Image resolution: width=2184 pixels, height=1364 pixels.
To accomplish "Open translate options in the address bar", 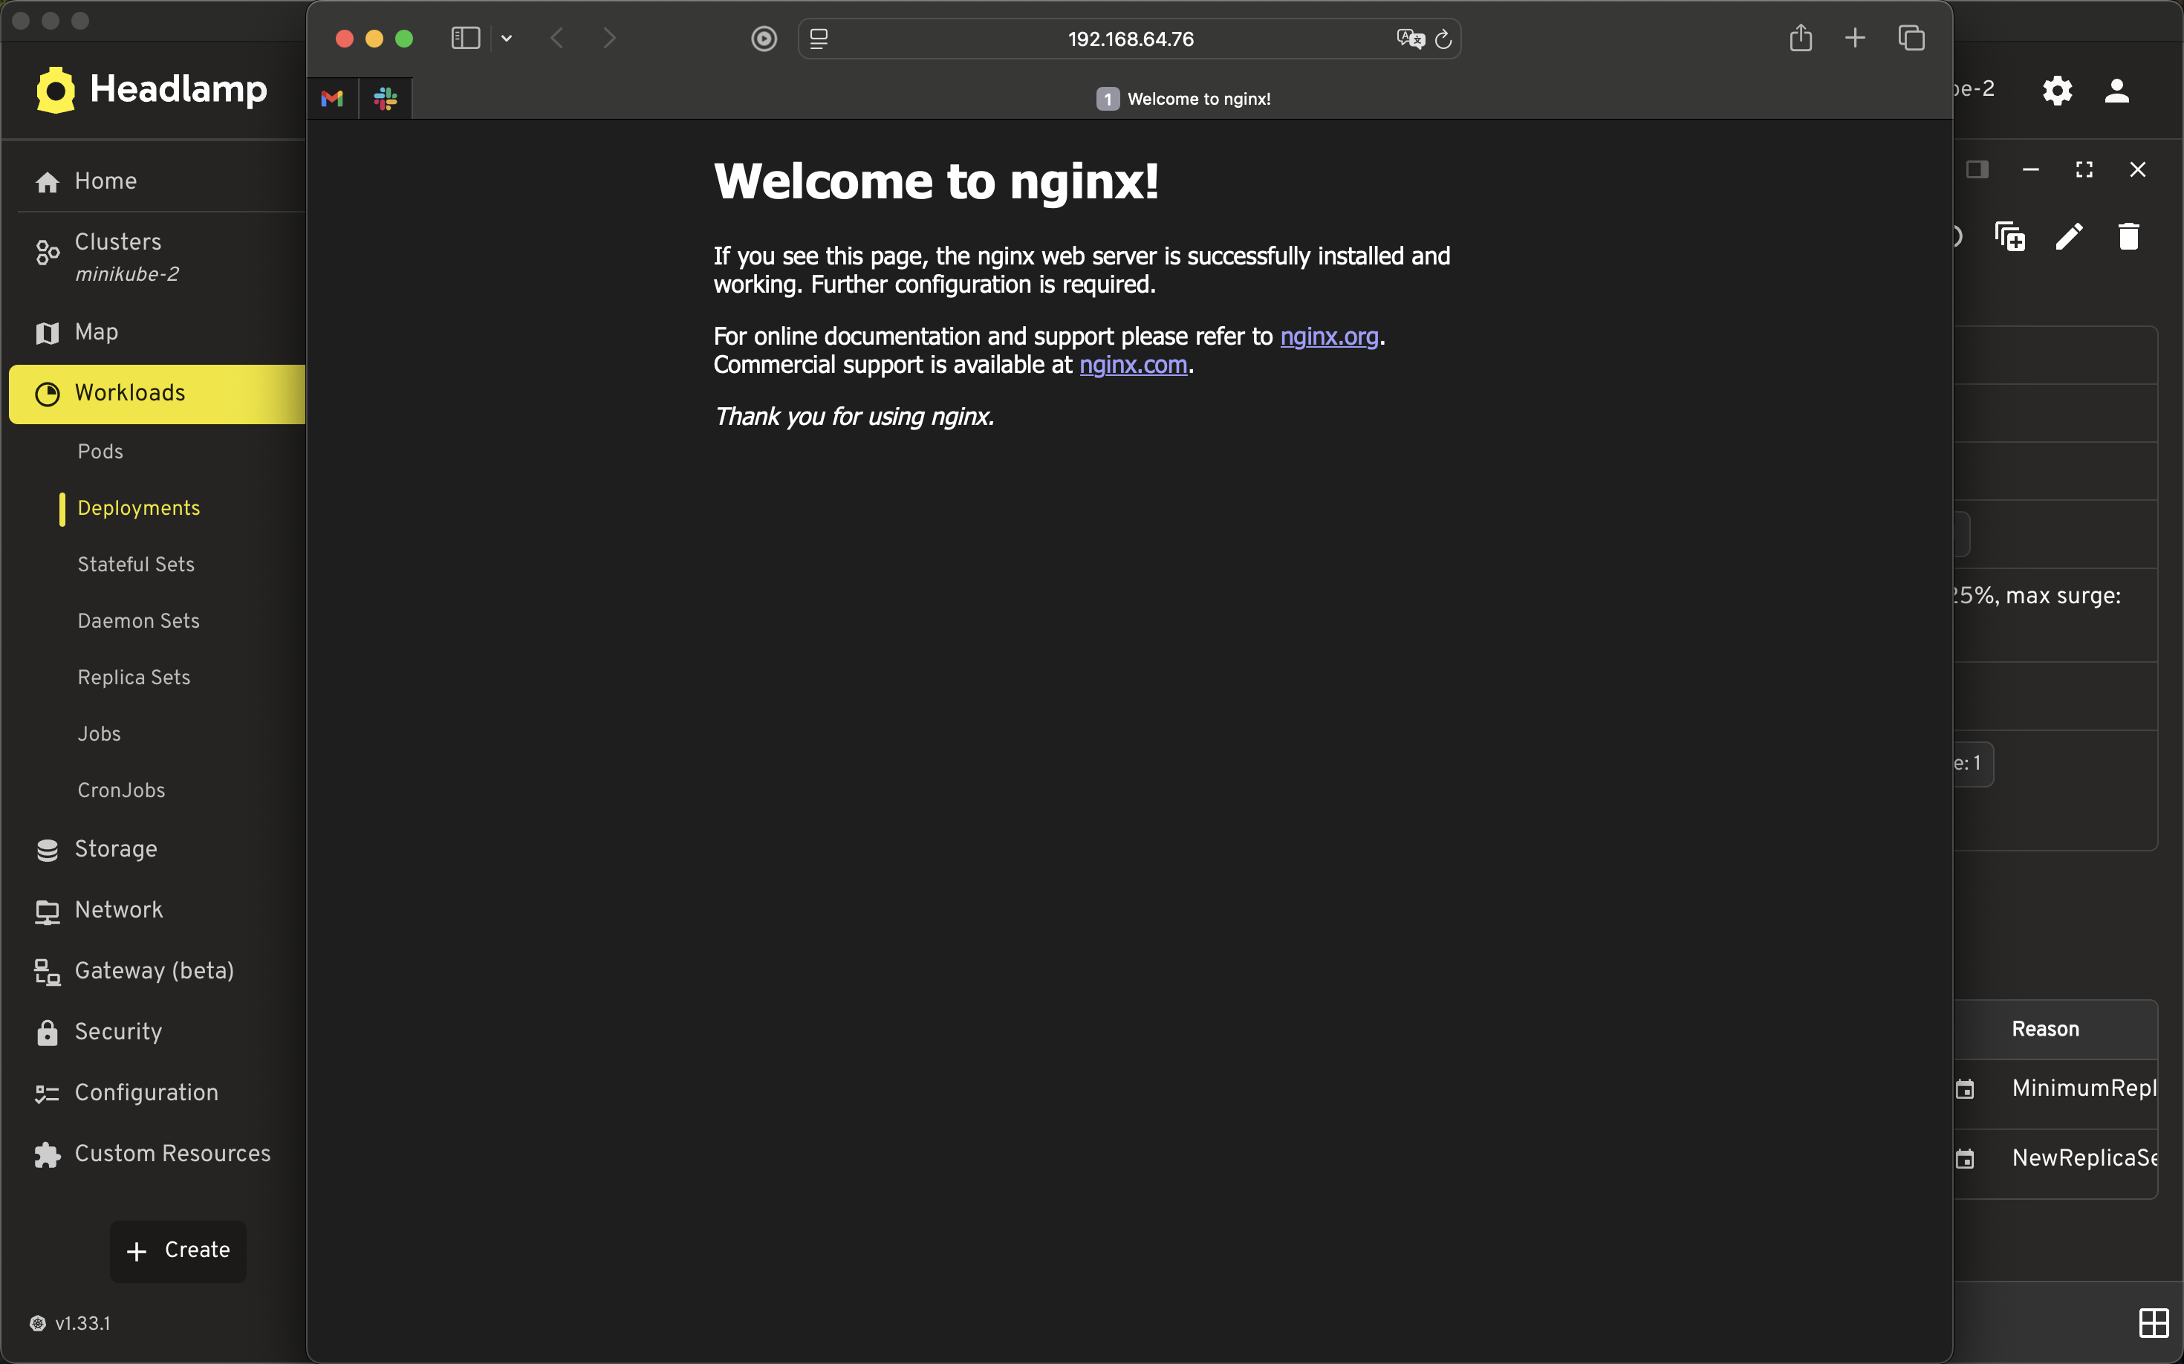I will coord(1410,39).
